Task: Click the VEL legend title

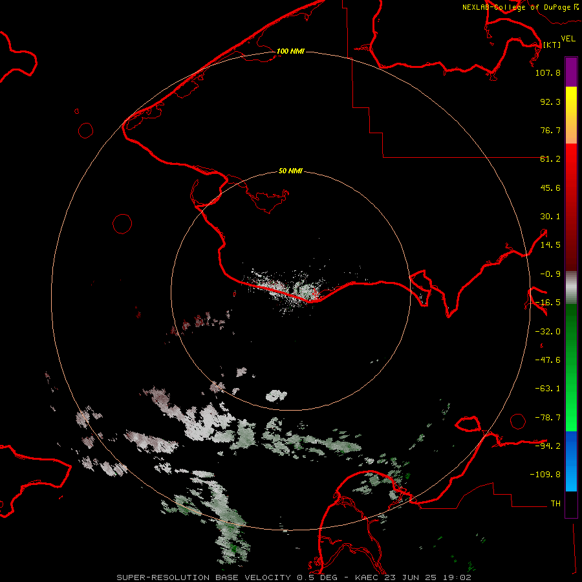Action: point(568,39)
